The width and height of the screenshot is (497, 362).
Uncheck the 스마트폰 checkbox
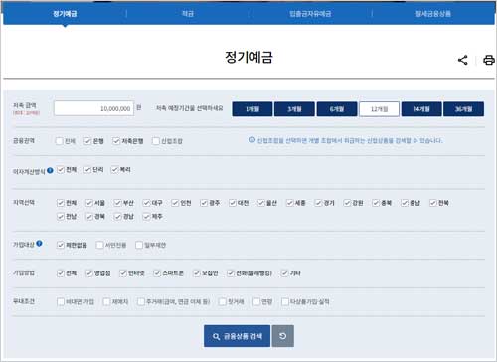point(157,273)
